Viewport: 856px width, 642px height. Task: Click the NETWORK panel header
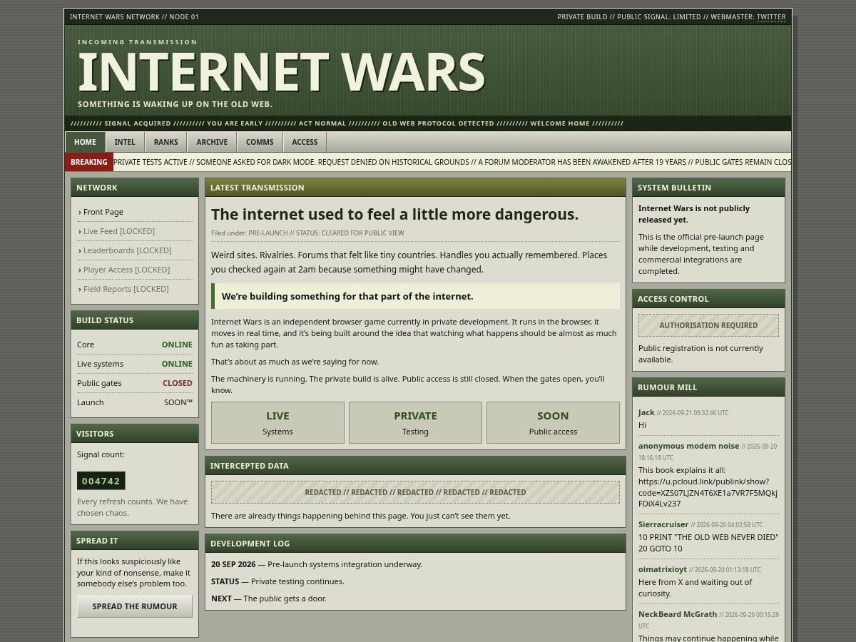click(x=135, y=188)
